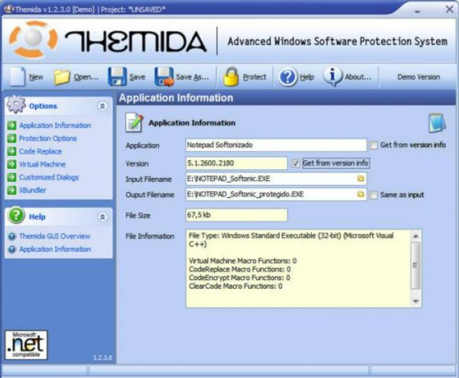Click the Version field 5.1.2600.2180
The height and width of the screenshot is (378, 459).
[237, 163]
